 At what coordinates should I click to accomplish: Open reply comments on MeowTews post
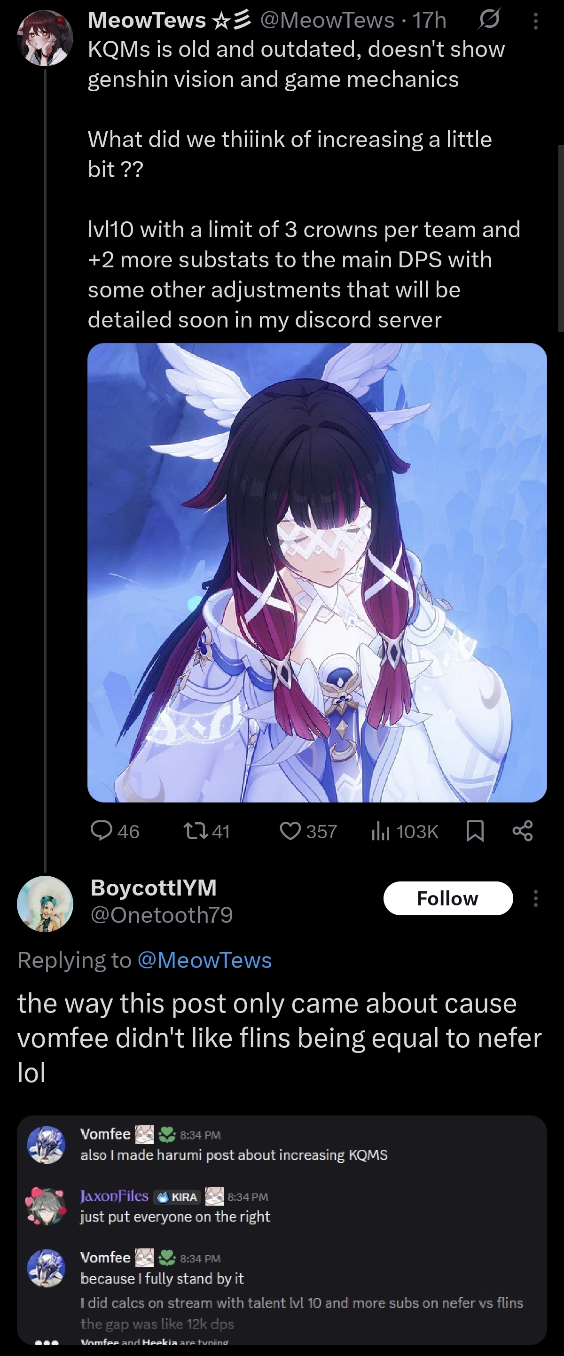point(115,831)
